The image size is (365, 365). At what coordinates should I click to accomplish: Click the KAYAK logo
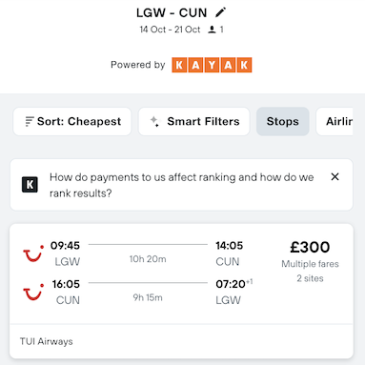point(212,65)
